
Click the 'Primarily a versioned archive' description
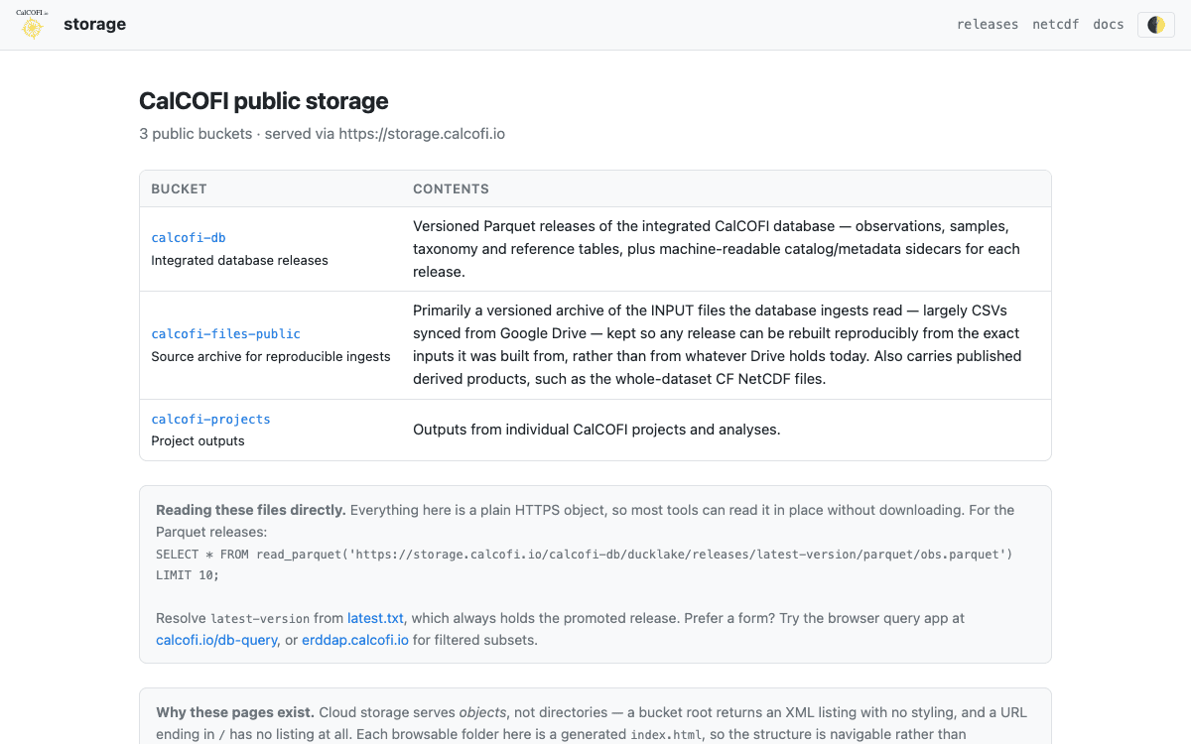(x=718, y=345)
